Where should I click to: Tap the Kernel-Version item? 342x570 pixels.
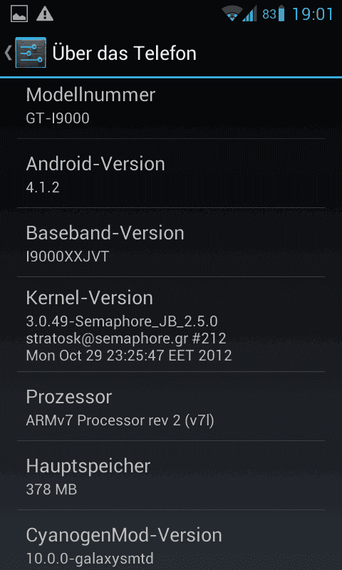(x=171, y=324)
